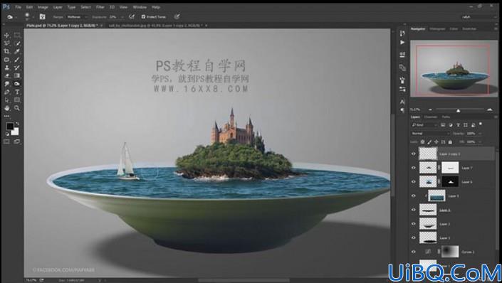Switch to the Channels tab
Viewport: 502px width, 283px height.
pos(431,117)
